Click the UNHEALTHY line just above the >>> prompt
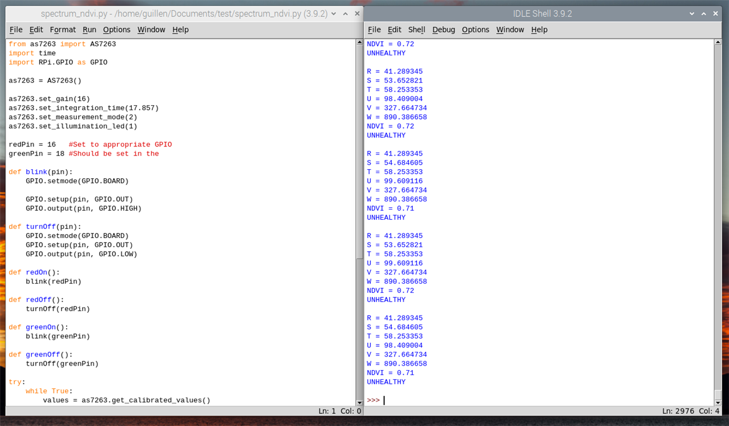Screen dimensions: 729x426 pyautogui.click(x=386, y=382)
